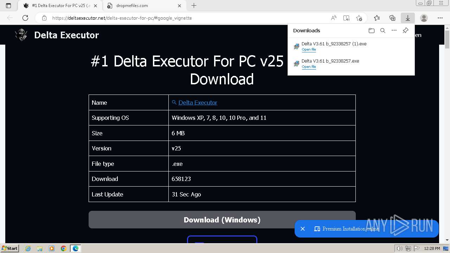The image size is (450, 253).
Task: Click the back navigation arrow
Action: pos(10,18)
